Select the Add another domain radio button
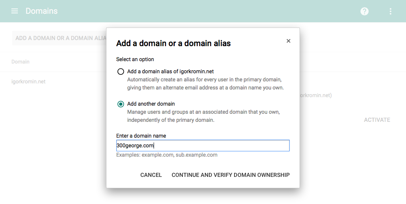The height and width of the screenshot is (204, 406). (x=121, y=104)
